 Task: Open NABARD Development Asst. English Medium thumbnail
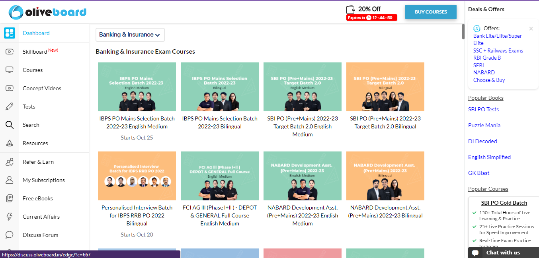point(303,176)
